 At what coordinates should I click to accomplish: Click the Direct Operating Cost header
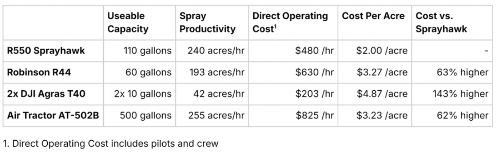[x=290, y=22]
